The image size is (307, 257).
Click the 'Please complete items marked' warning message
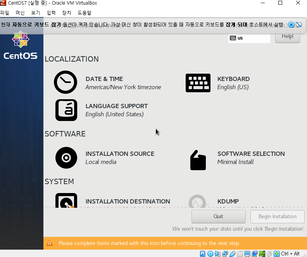pyautogui.click(x=149, y=243)
